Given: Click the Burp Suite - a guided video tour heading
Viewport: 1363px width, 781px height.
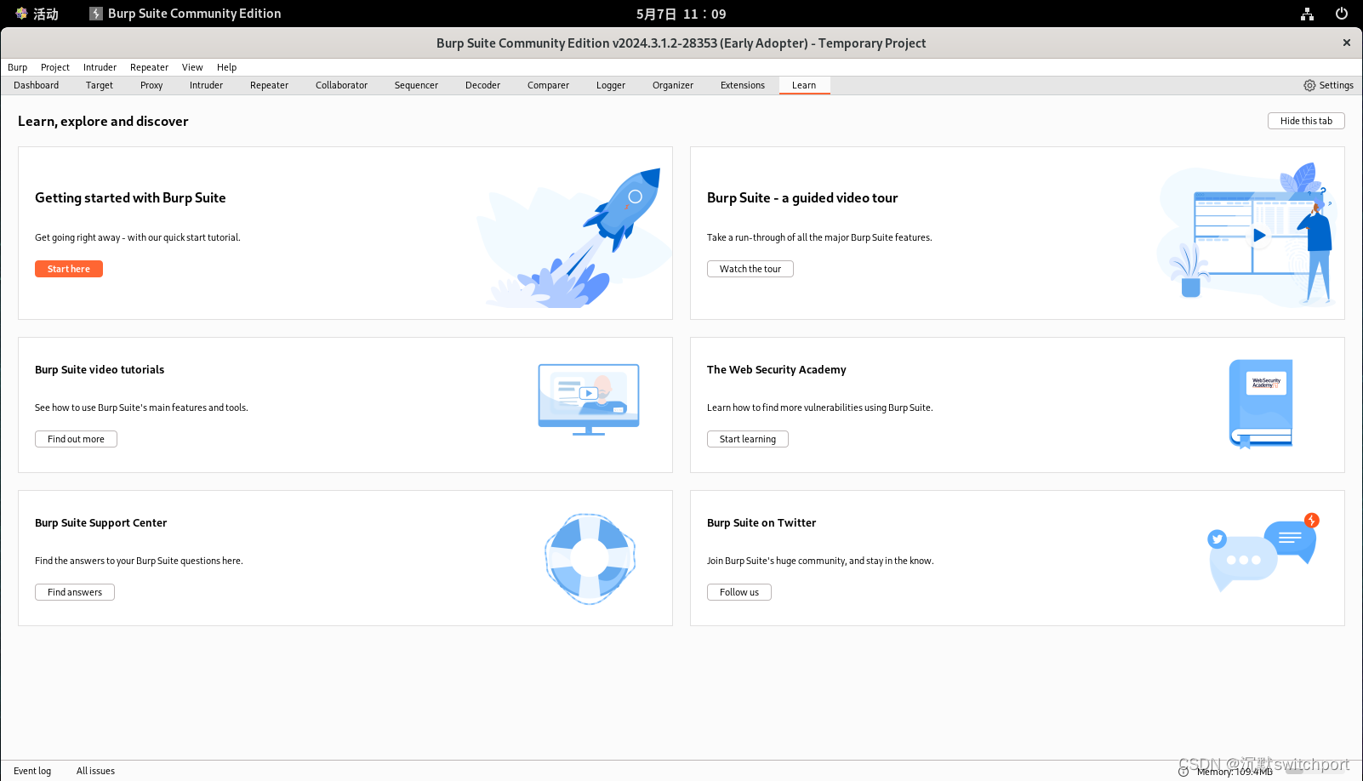Looking at the screenshot, I should tap(802, 197).
